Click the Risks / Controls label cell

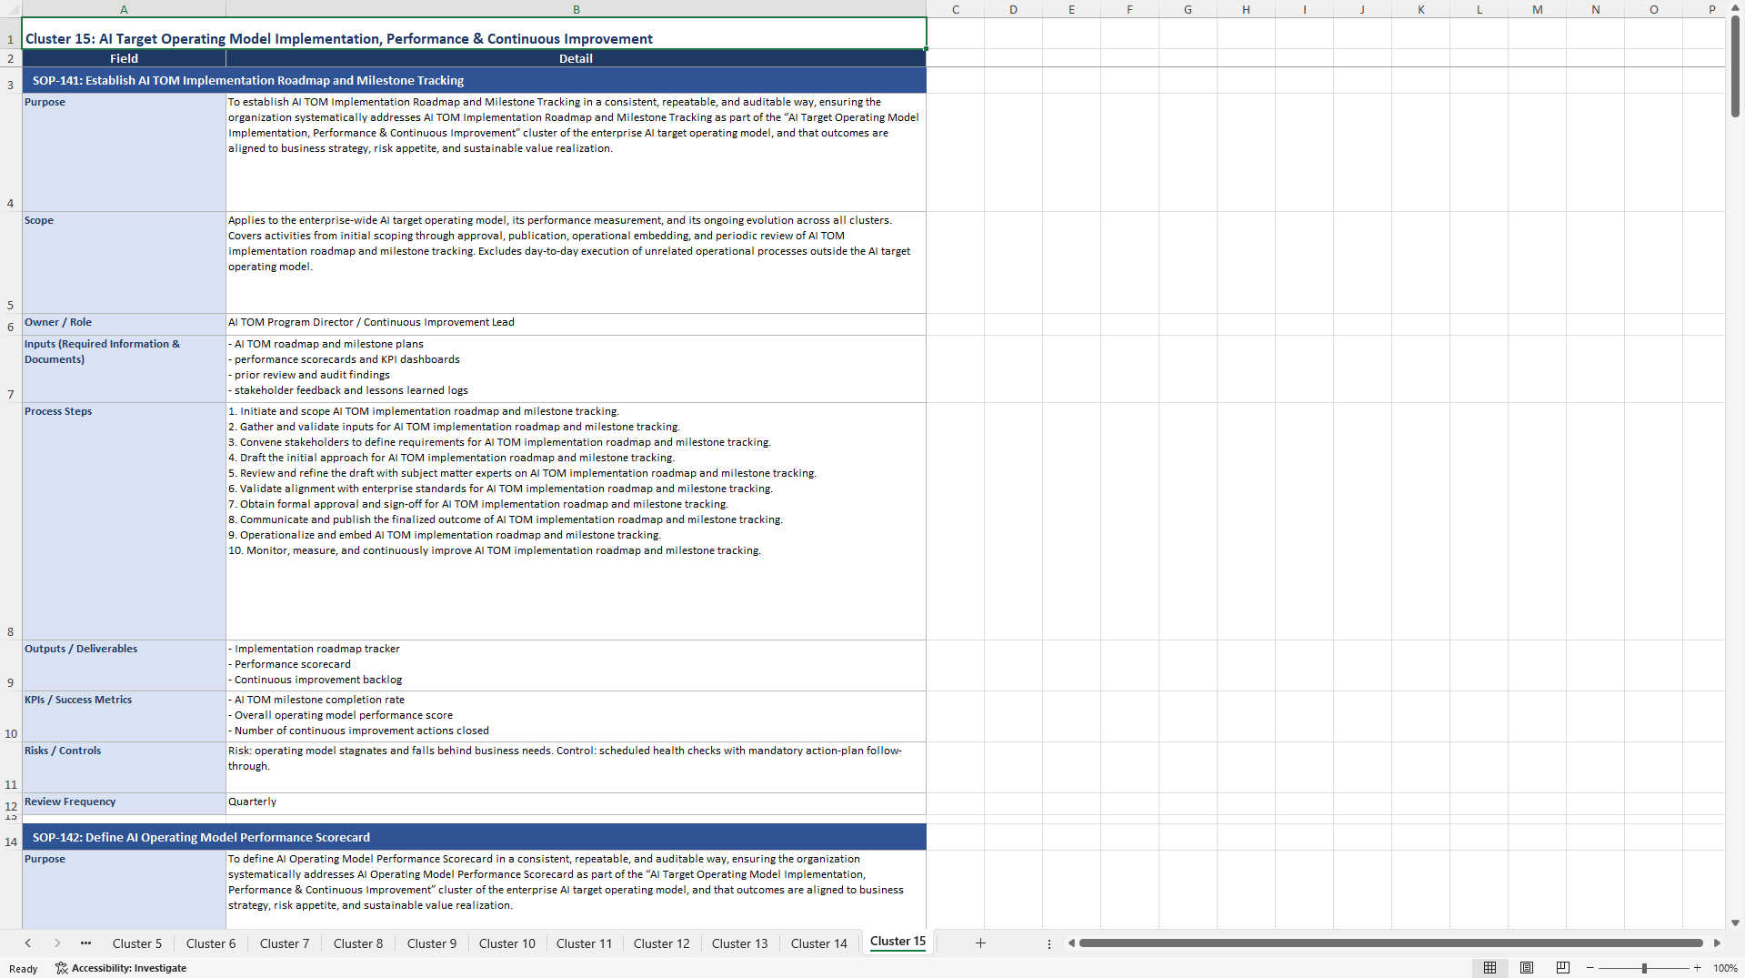coord(124,768)
